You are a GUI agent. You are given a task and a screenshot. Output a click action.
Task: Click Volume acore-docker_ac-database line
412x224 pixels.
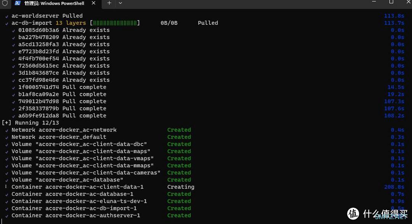tap(67, 180)
